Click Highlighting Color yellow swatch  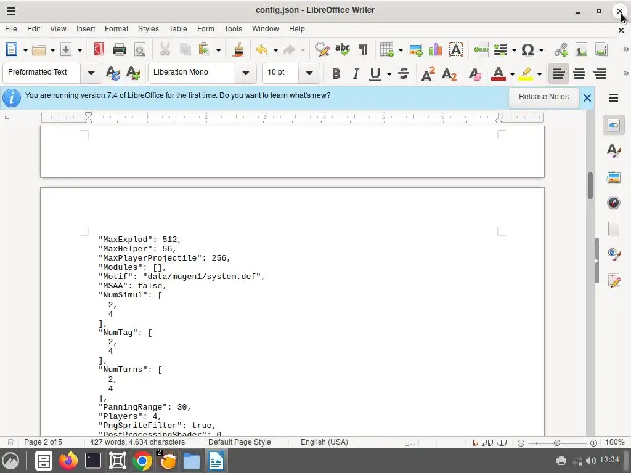click(526, 74)
